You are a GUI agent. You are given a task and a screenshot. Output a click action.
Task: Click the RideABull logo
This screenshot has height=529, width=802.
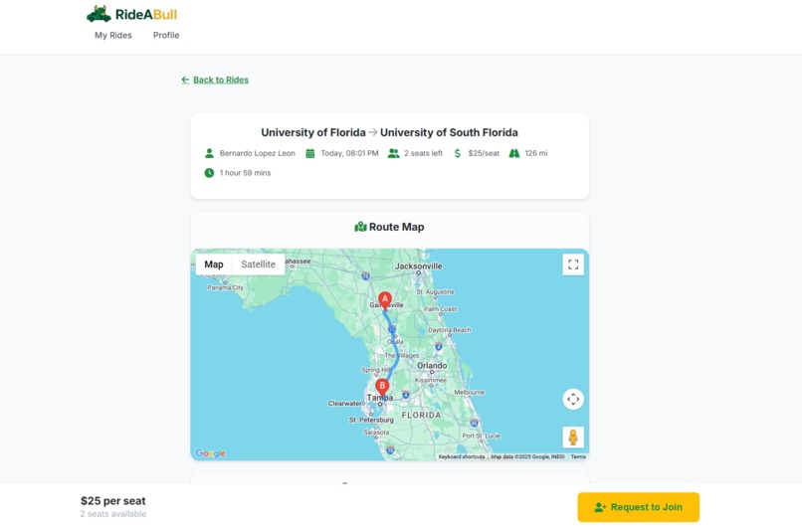(x=131, y=14)
